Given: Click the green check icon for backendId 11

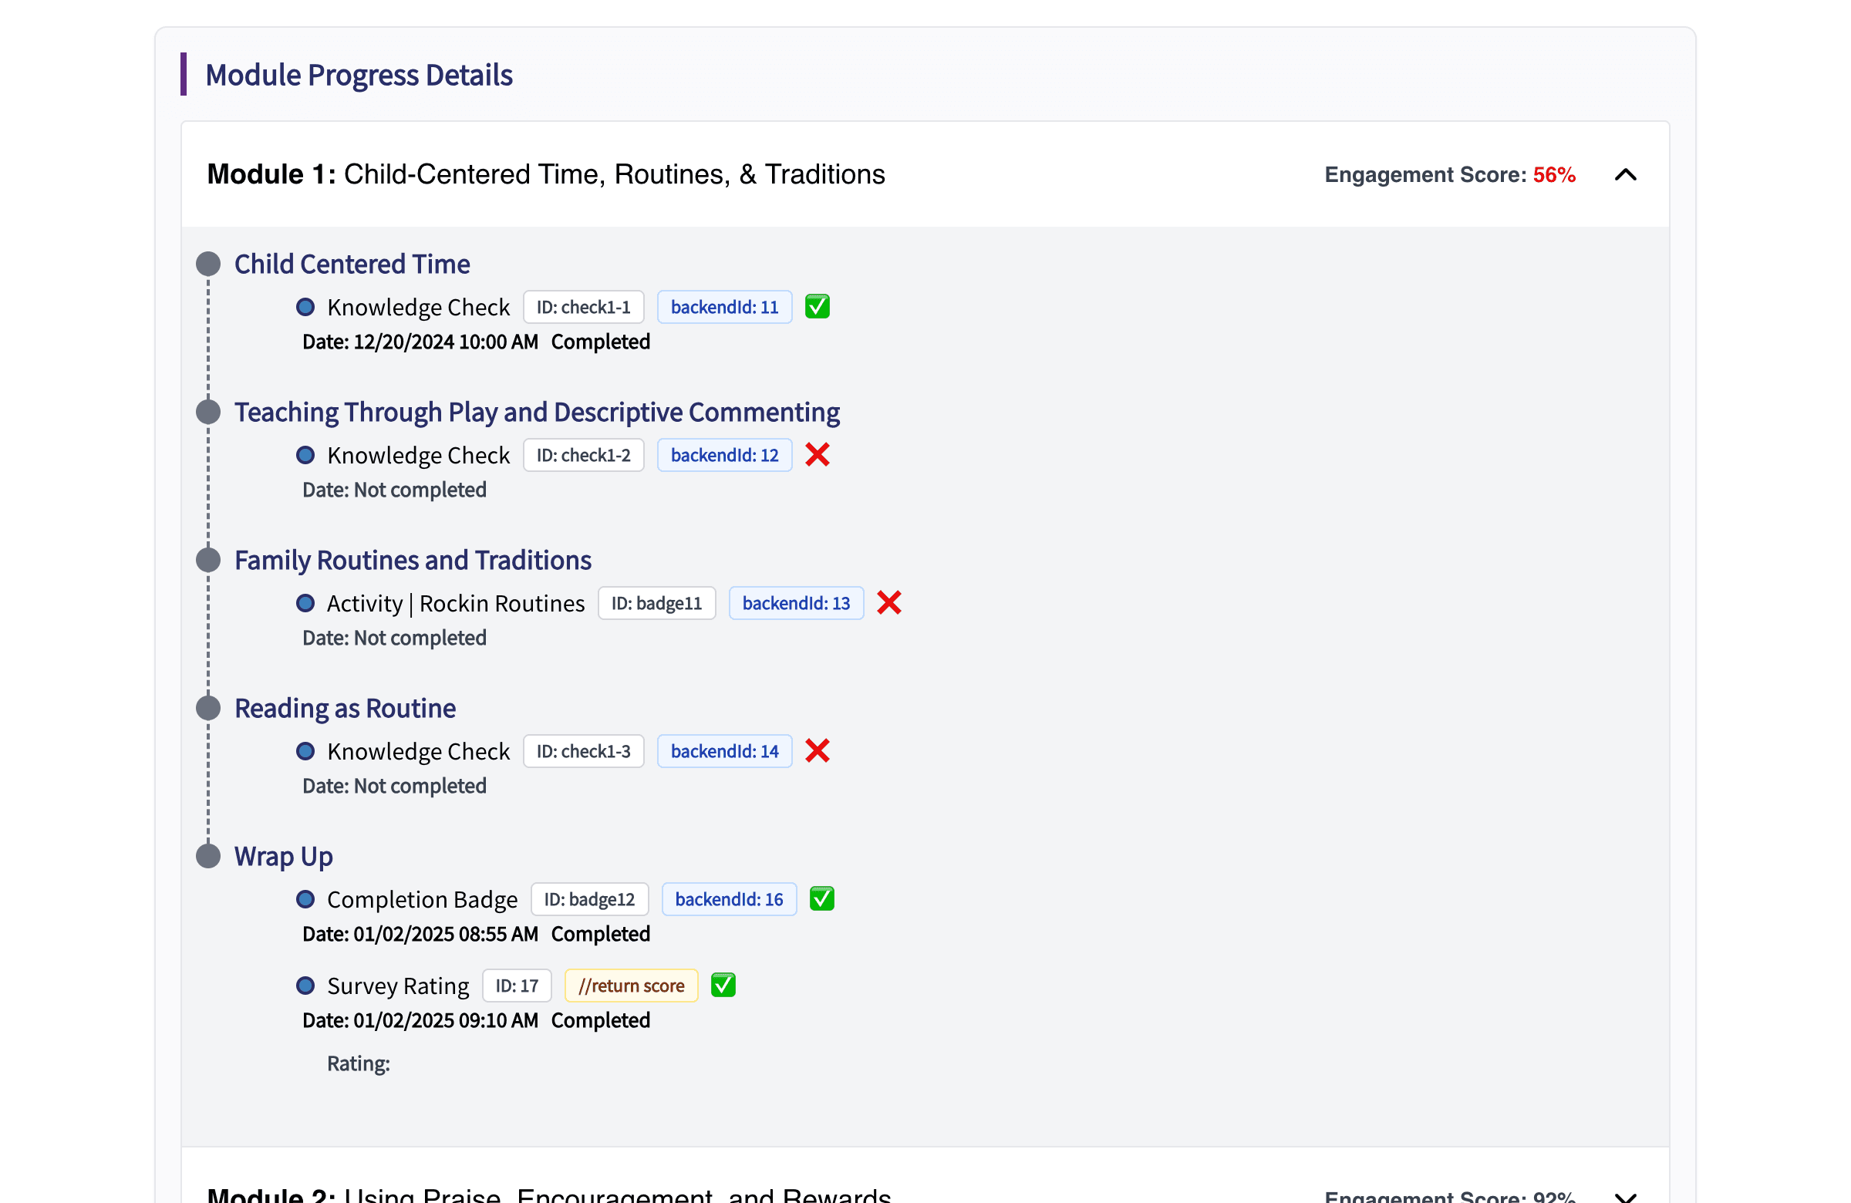Looking at the screenshot, I should click(x=818, y=306).
